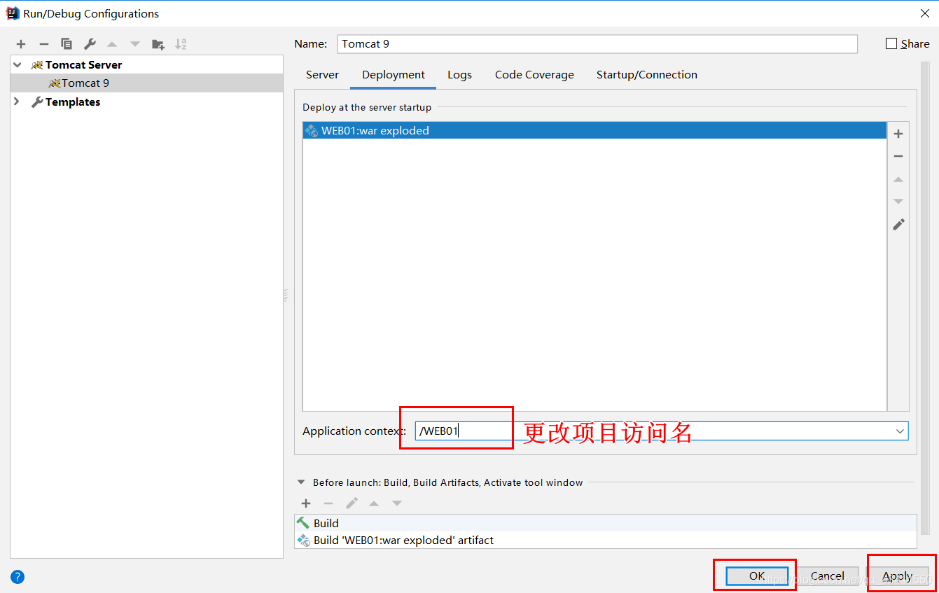The height and width of the screenshot is (593, 939).
Task: Edit before launch task pencil icon
Action: click(x=352, y=503)
